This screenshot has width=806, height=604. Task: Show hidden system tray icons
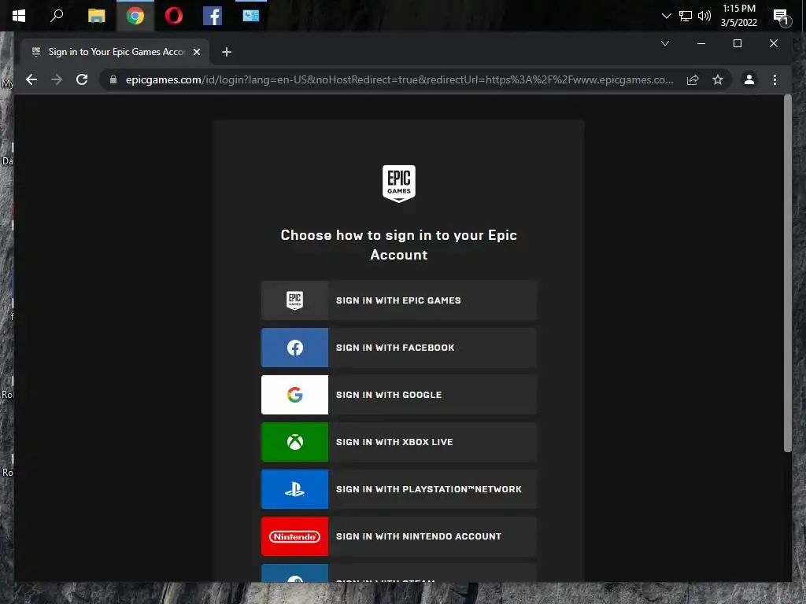pos(666,16)
